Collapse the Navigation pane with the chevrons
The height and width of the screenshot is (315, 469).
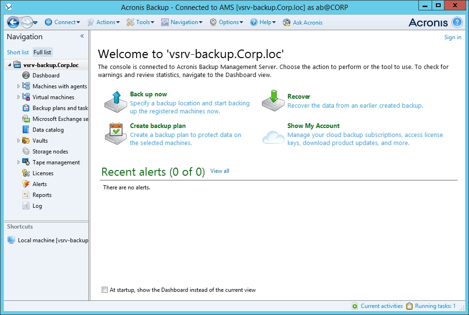[x=82, y=36]
